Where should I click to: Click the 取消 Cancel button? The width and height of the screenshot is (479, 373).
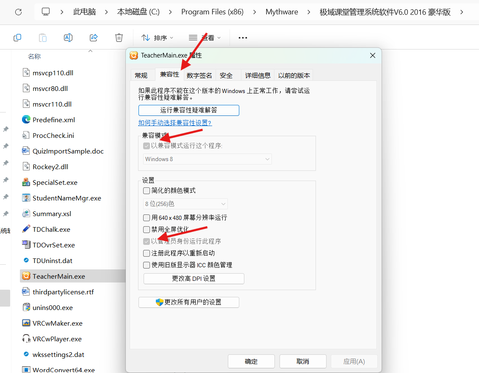pyautogui.click(x=303, y=362)
